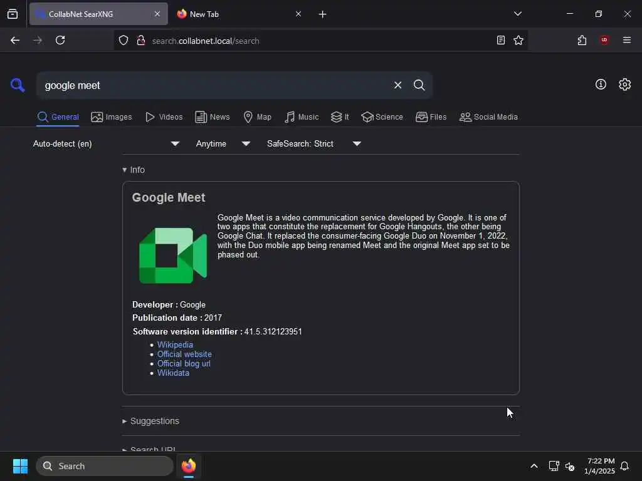
Task: Open Firefox application menu
Action: point(627,40)
